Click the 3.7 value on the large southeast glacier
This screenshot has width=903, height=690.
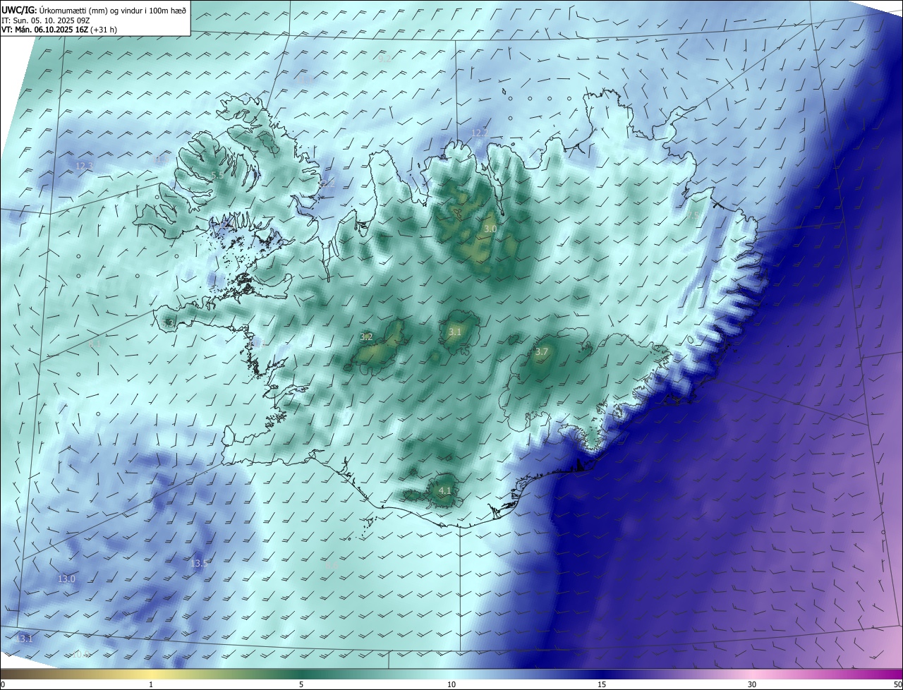542,351
